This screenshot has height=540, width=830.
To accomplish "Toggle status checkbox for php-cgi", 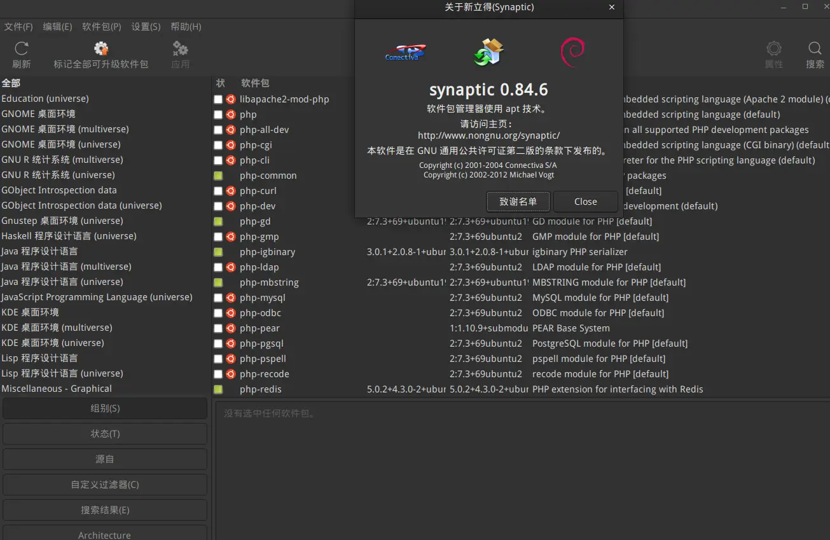I will tap(218, 145).
